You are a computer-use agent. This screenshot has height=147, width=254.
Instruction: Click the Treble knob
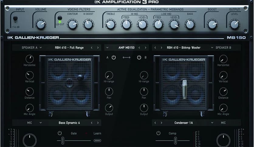[x=111, y=24]
